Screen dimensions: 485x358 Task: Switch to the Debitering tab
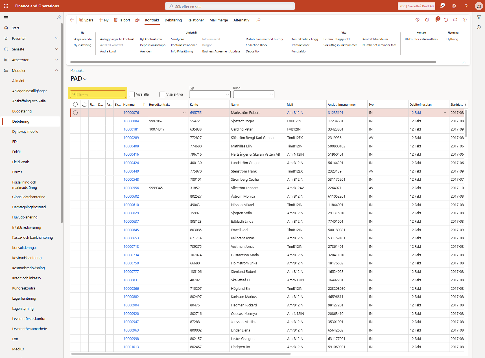173,20
